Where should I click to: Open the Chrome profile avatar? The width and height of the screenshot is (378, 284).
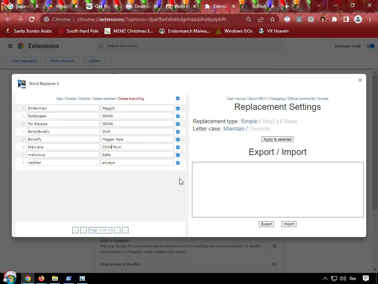point(358,19)
